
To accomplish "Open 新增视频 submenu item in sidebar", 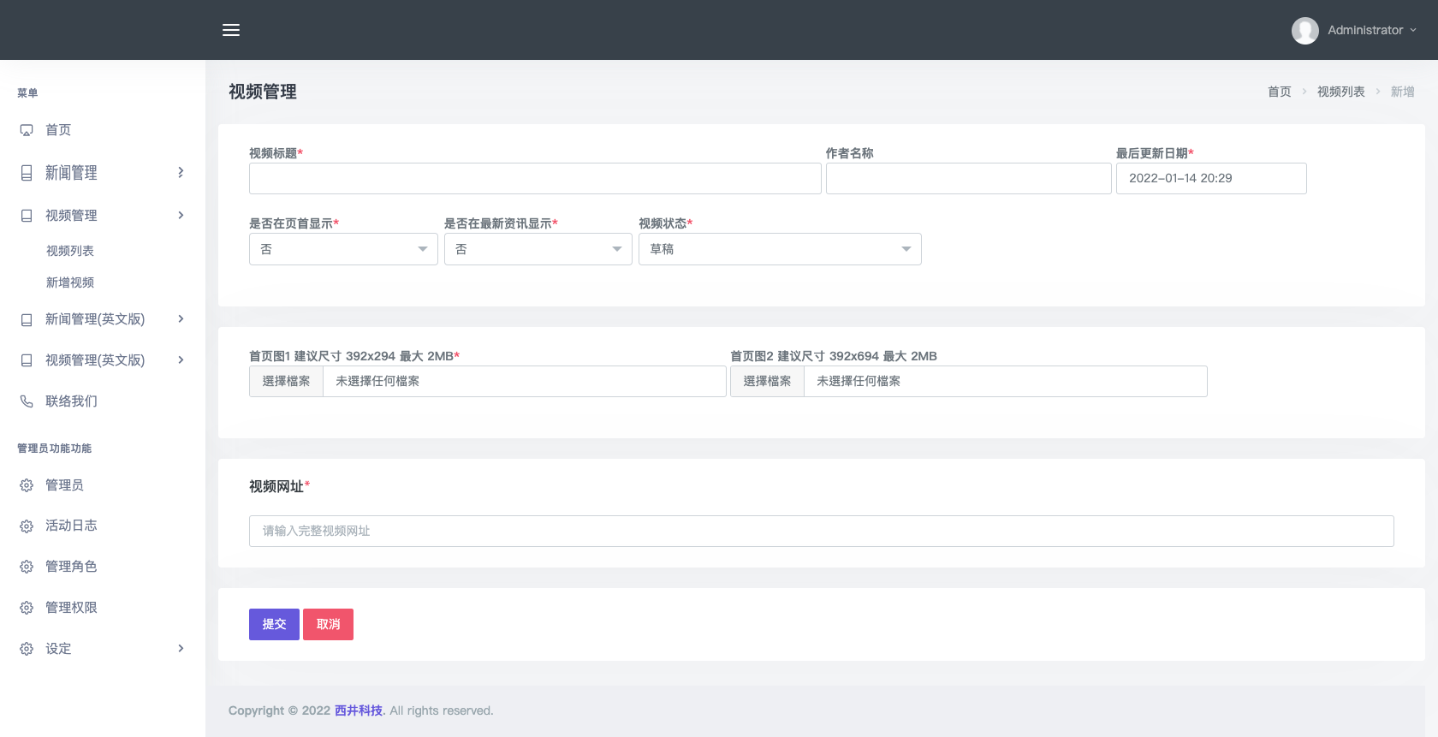I will pyautogui.click(x=70, y=282).
